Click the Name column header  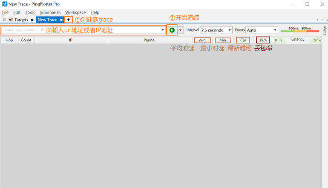click(x=150, y=40)
